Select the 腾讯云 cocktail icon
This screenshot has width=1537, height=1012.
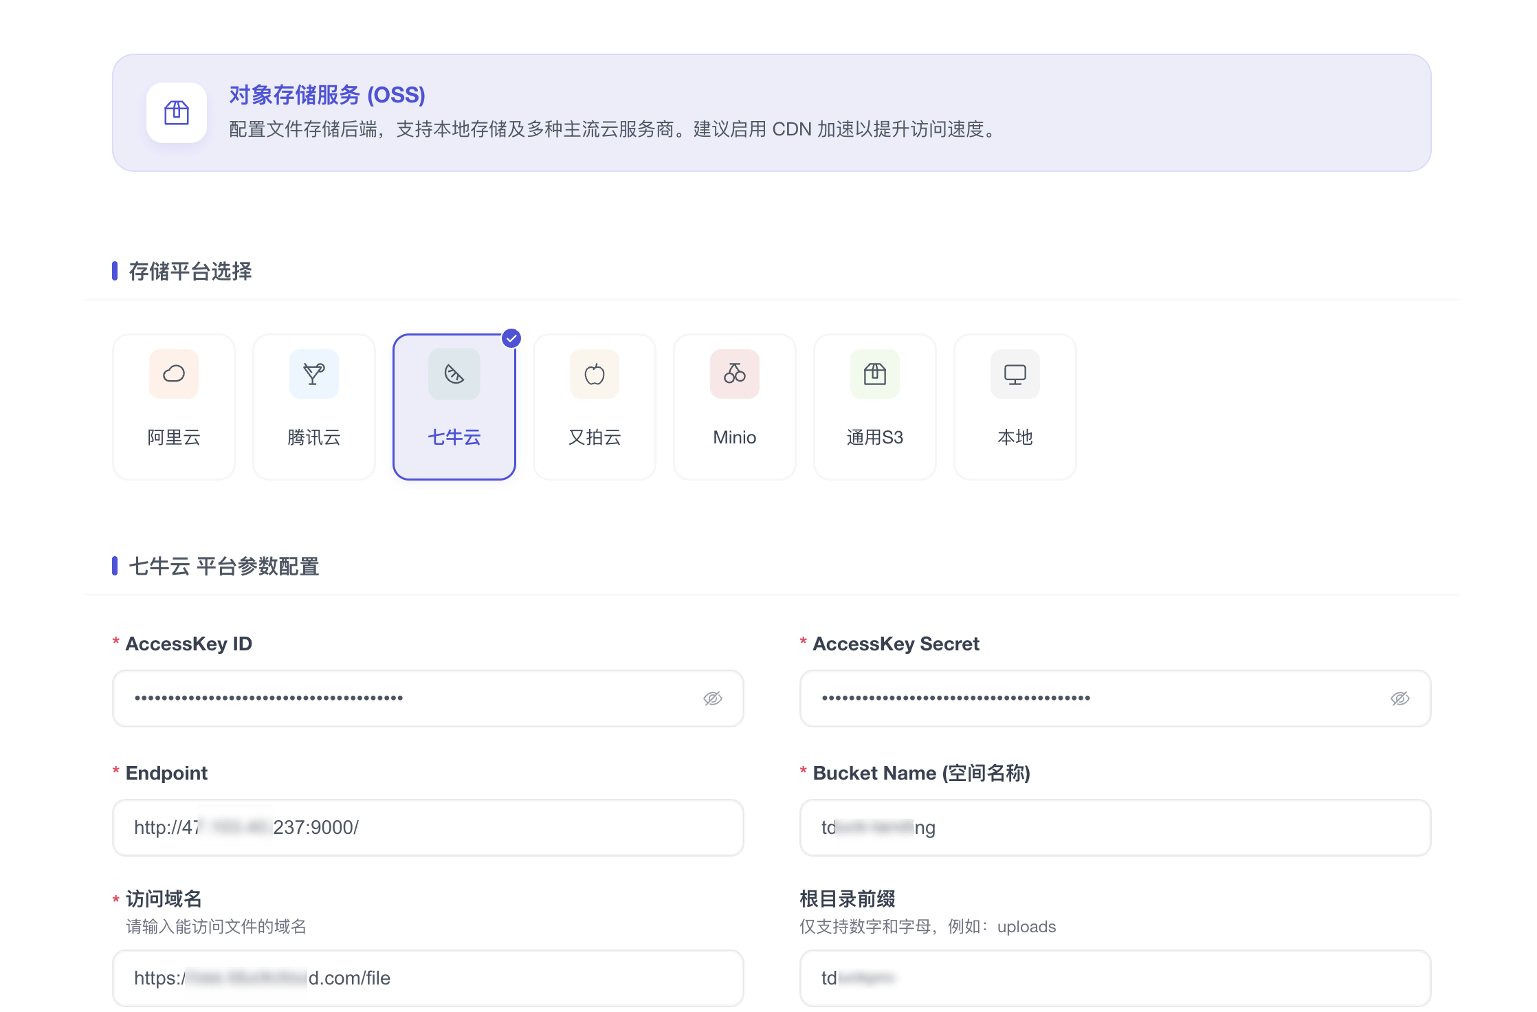point(314,374)
